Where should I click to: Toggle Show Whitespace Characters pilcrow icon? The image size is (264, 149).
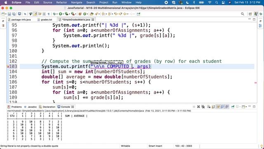point(49,14)
